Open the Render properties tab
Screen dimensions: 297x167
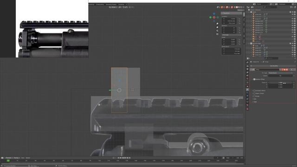coord(247,66)
